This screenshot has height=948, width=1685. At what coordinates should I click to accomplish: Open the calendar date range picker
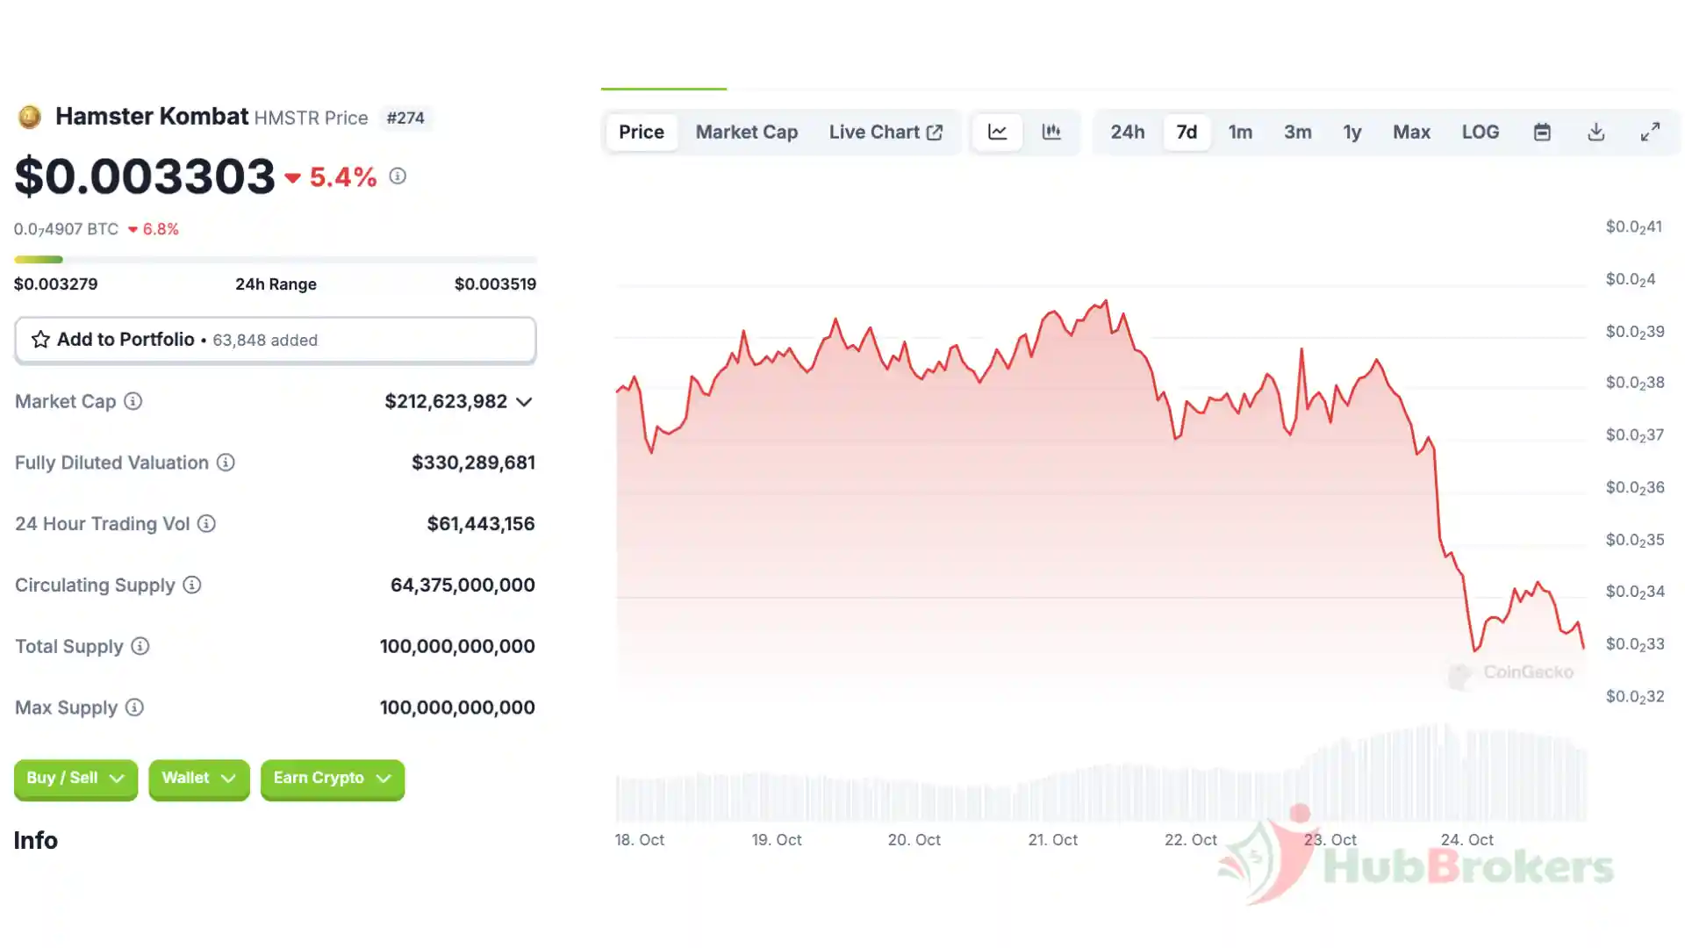pos(1542,133)
